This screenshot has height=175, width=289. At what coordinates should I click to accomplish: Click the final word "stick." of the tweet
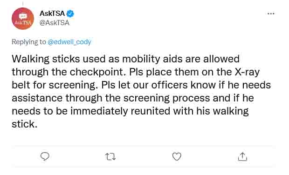[x=25, y=124]
